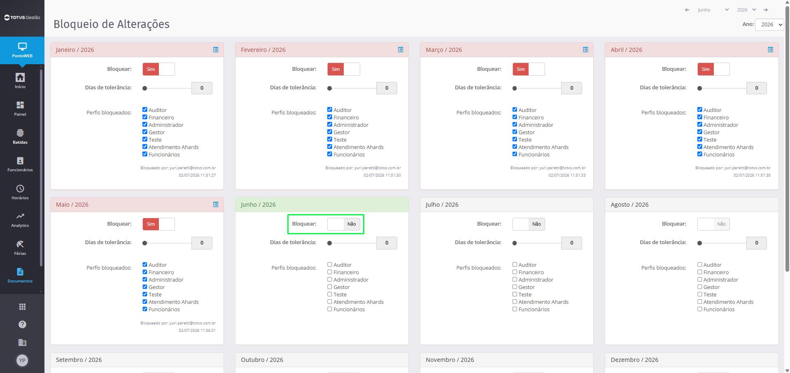Screen dimensions: 790x373
Task: Click the Novembro / 2026 card header
Action: click(507, 360)
